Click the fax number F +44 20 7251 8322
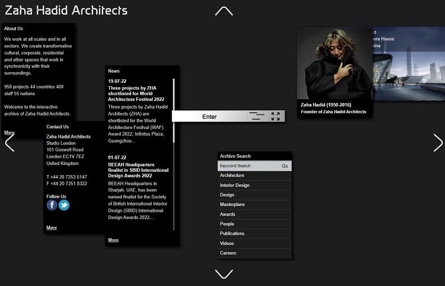 point(66,184)
